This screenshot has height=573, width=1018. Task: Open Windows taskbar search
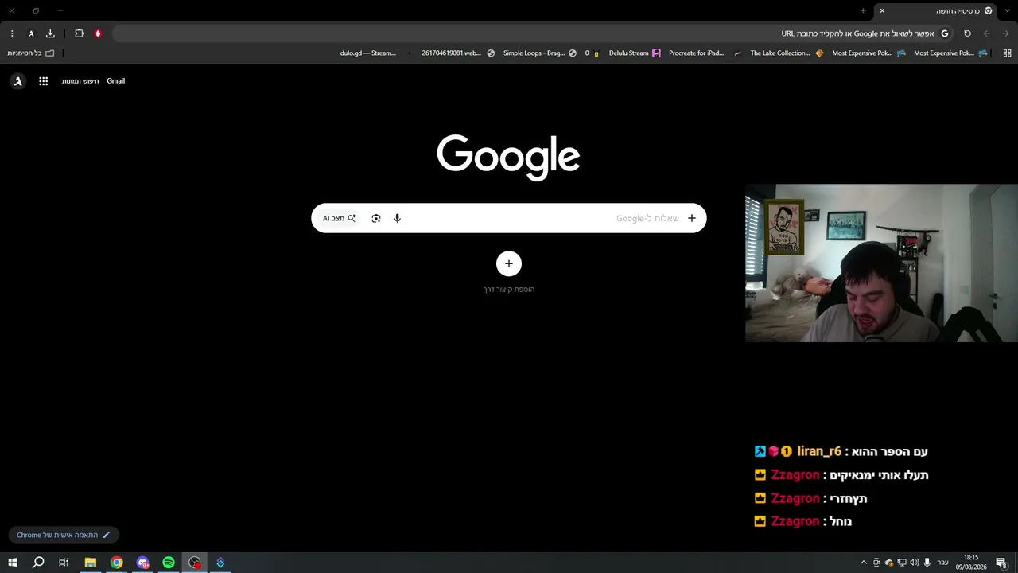(38, 563)
